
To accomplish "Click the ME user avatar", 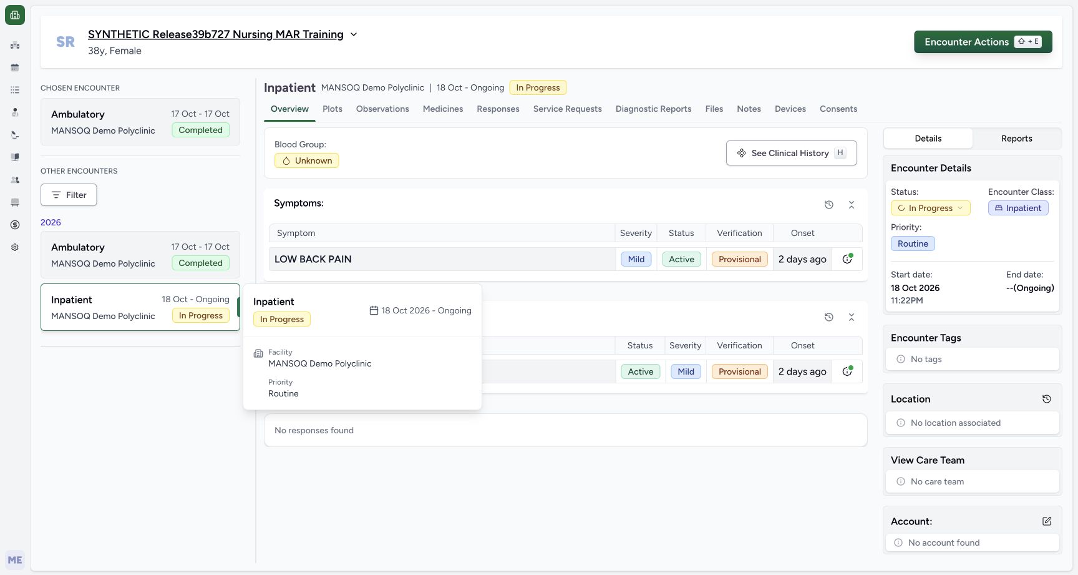I will (15, 560).
